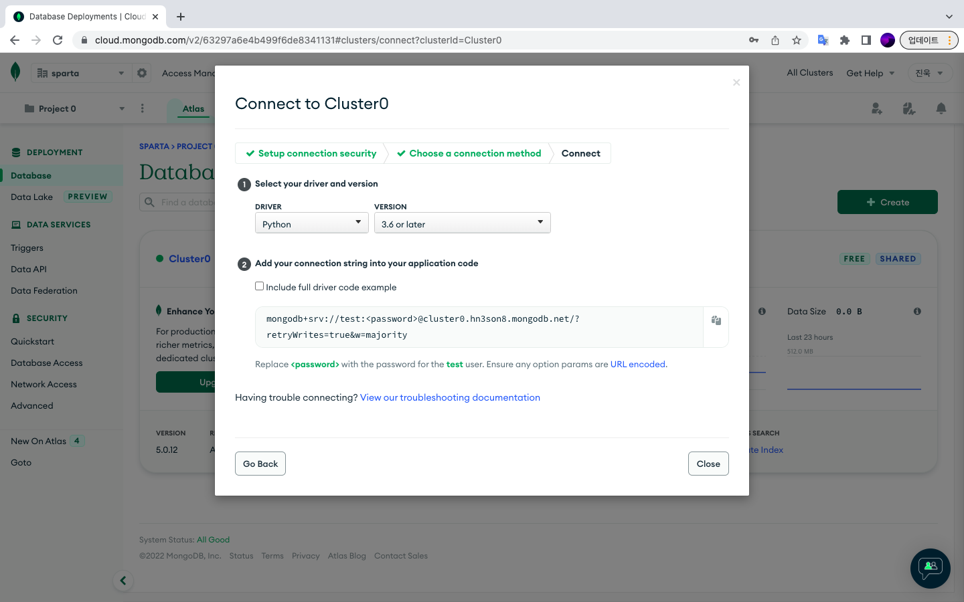964x602 pixels.
Task: Open Quickstart under Security
Action: coord(32,341)
